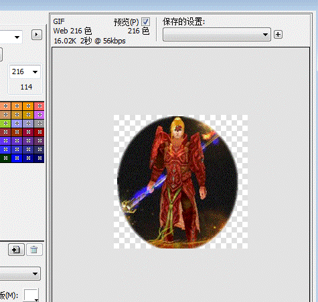Image resolution: width=318 pixels, height=302 pixels.
Task: Select the lime green color table swatch
Action: pyautogui.click(x=5, y=124)
